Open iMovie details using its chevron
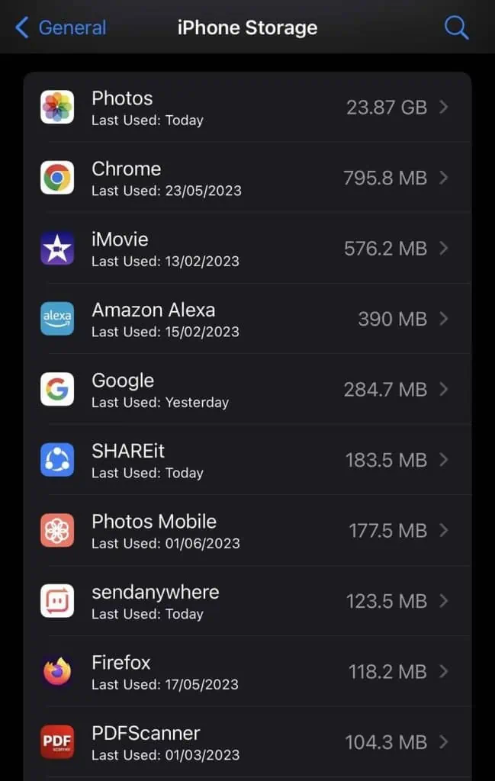 443,248
